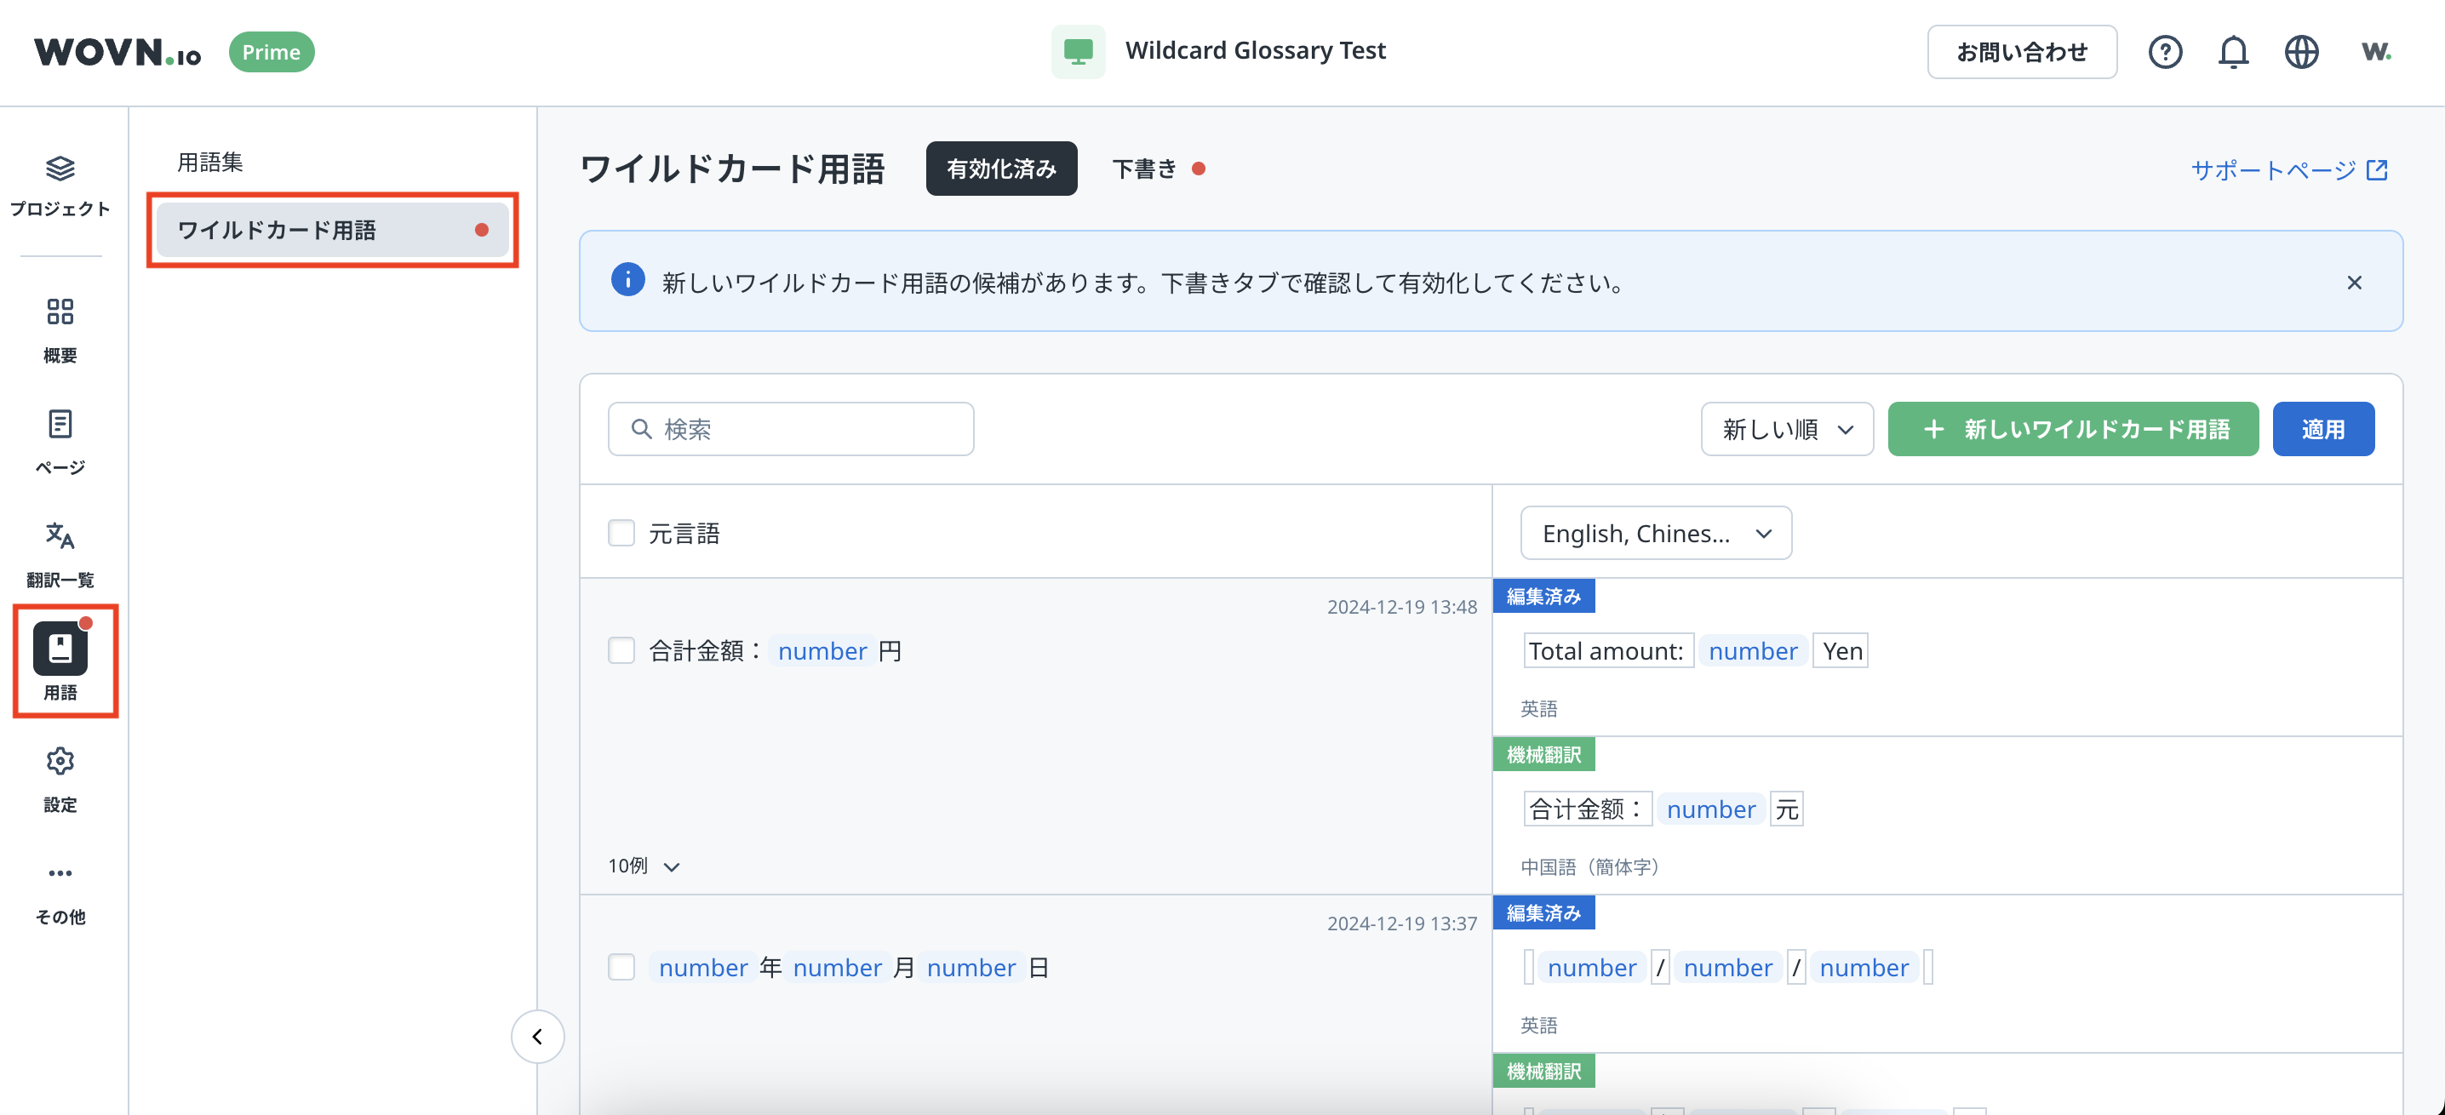Open the プロジェクト layers icon

[60, 169]
